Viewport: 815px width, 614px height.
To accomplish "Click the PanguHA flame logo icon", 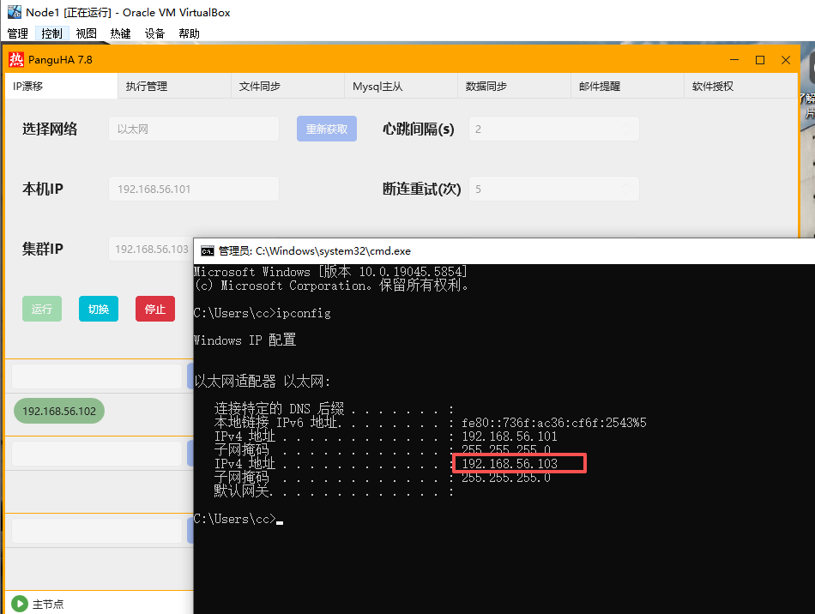I will click(15, 59).
